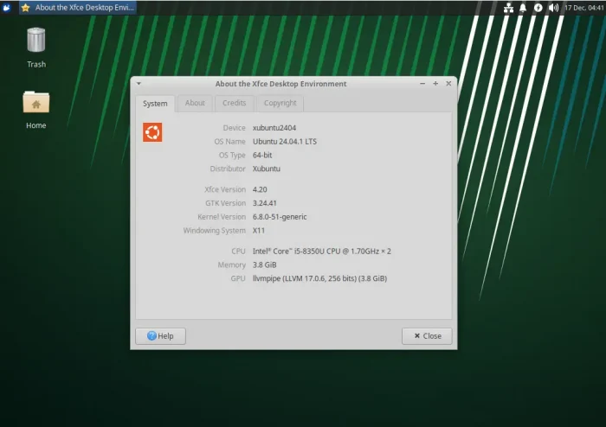Switch to the Credits tab
606x427 pixels.
235,103
